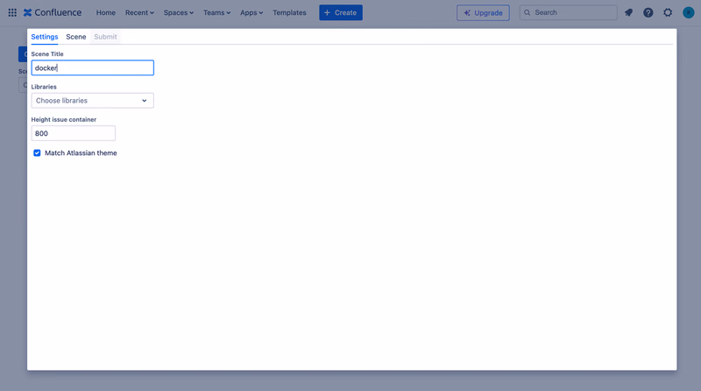Switch to the Settings tab
Screen dimensions: 701x391
click(x=45, y=37)
